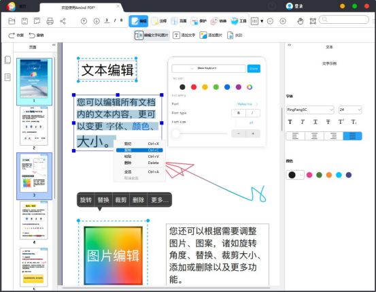Go to the previous page with the up arrow
376x292 pixels.
point(84,21)
